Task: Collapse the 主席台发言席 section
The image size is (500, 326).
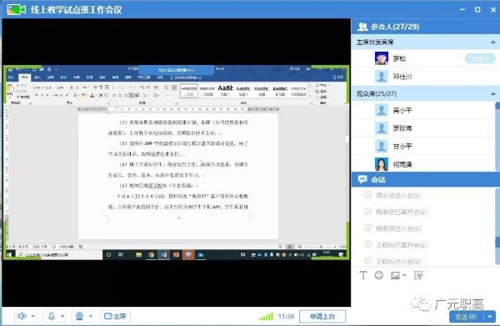Action: tap(493, 43)
